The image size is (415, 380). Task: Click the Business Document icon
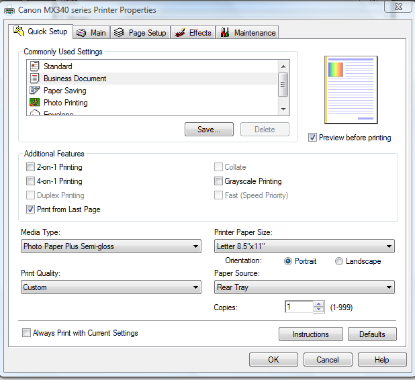pos(35,79)
